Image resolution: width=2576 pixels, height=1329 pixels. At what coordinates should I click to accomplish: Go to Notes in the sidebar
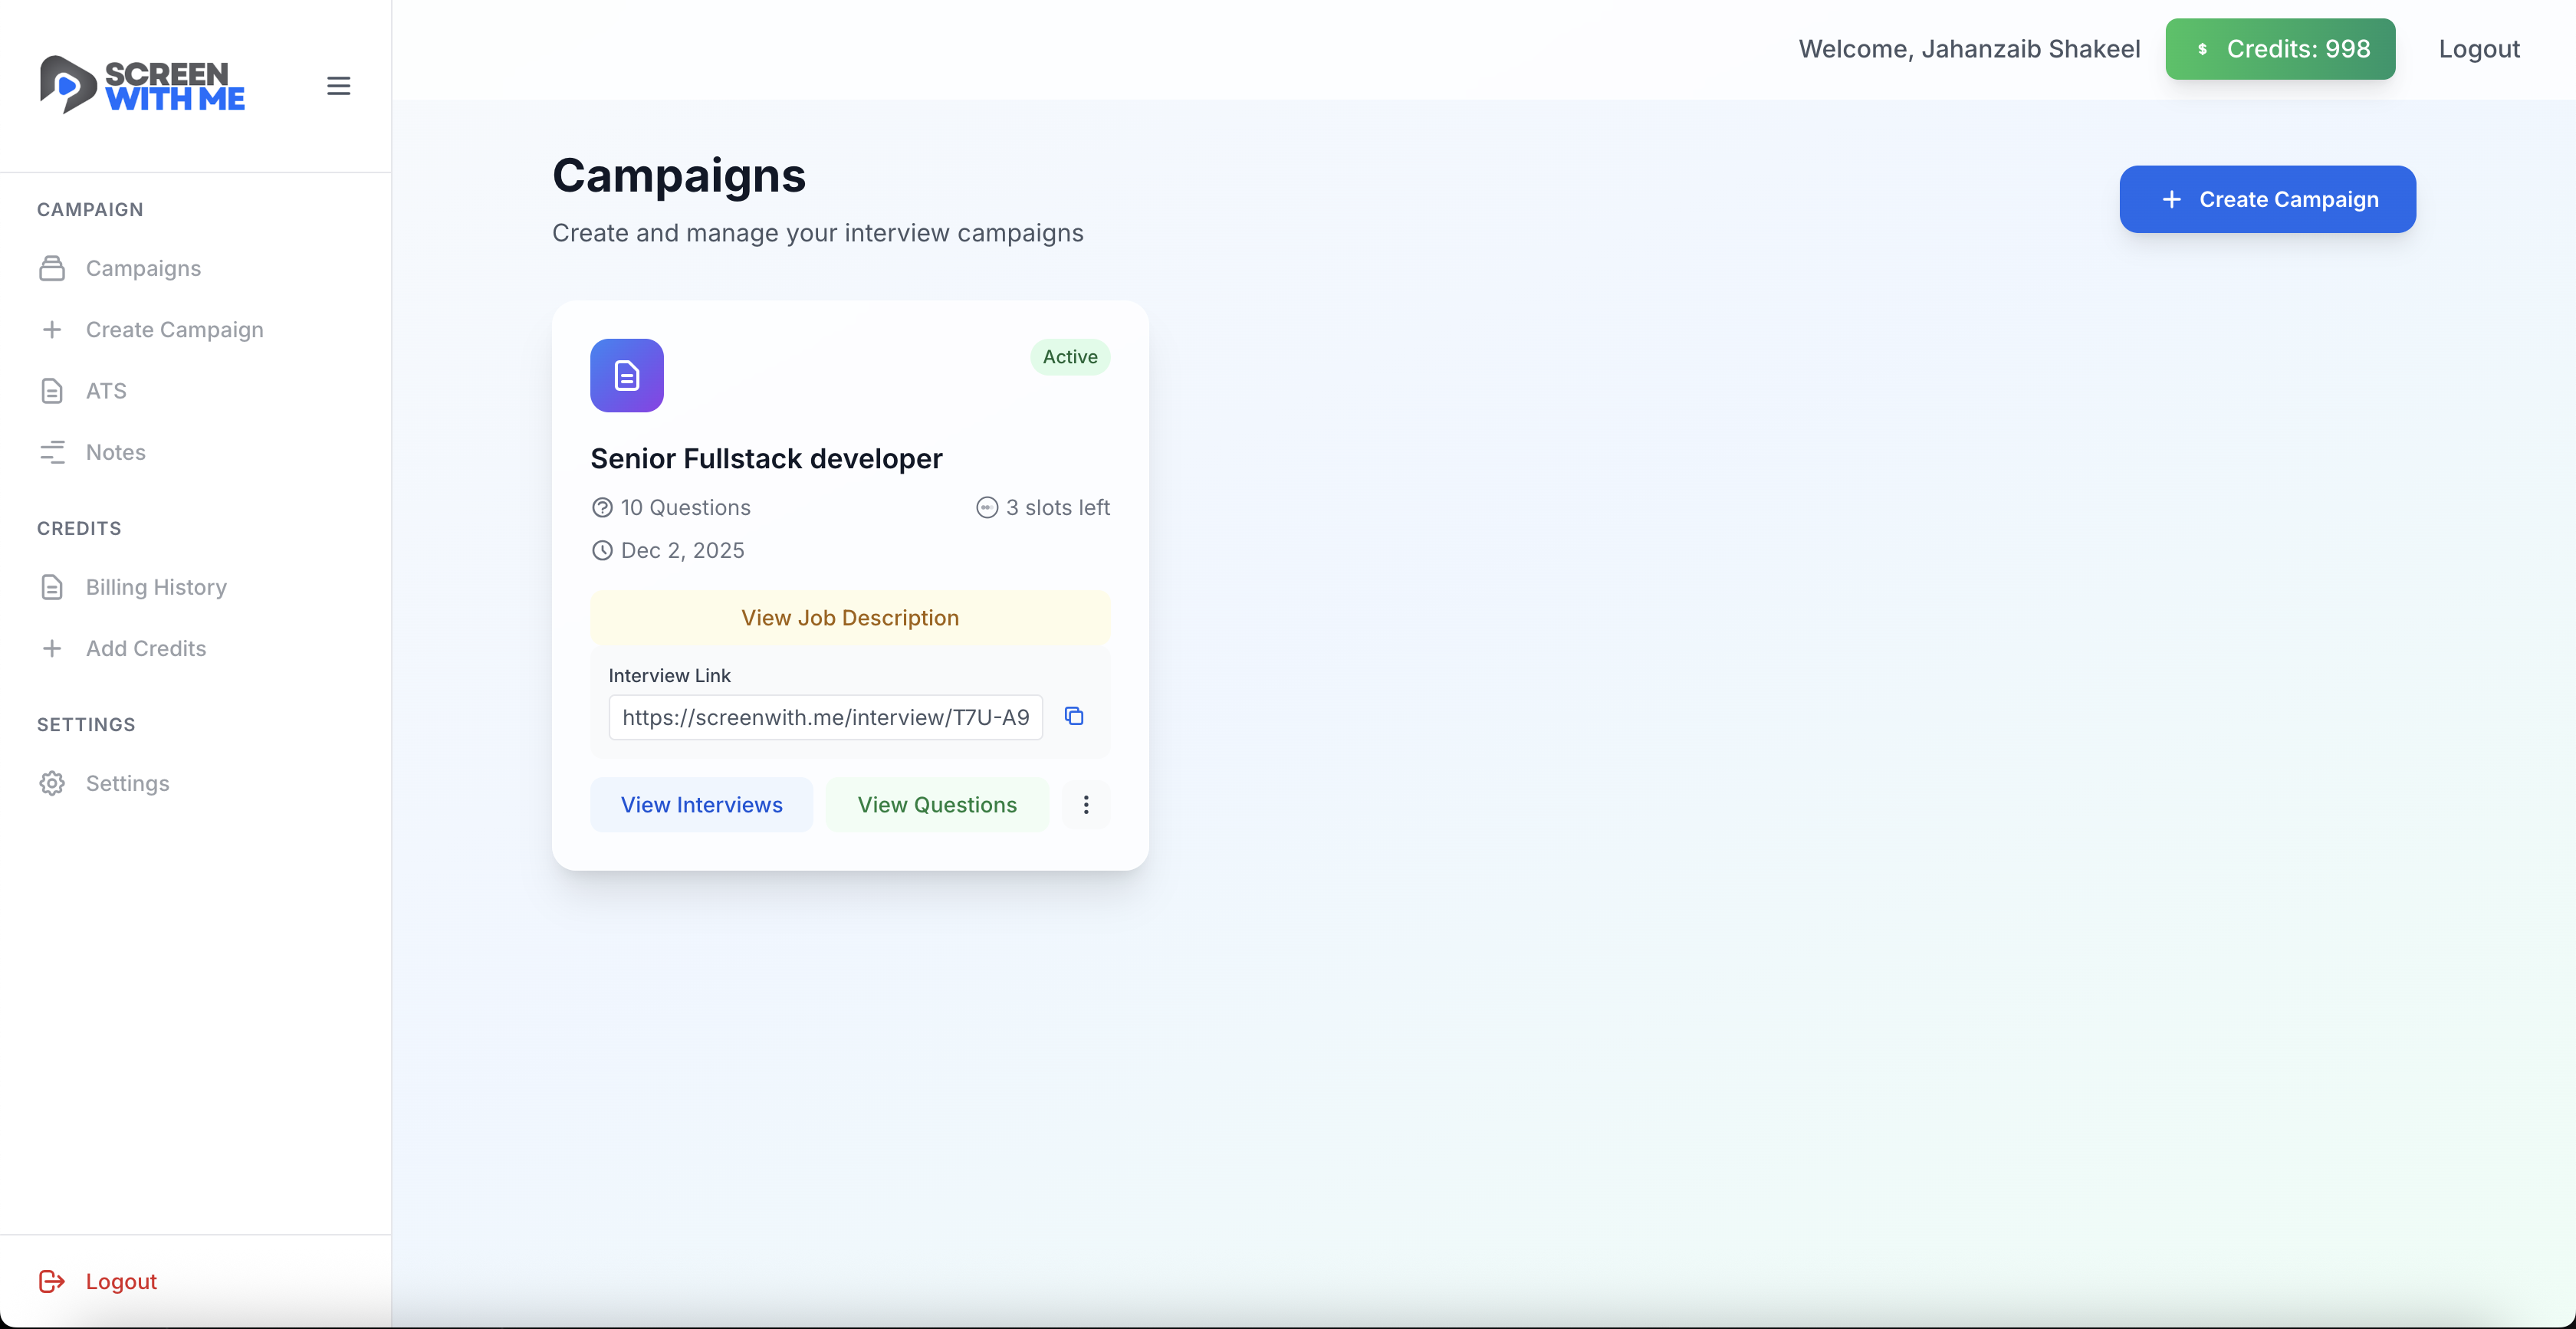pyautogui.click(x=115, y=452)
